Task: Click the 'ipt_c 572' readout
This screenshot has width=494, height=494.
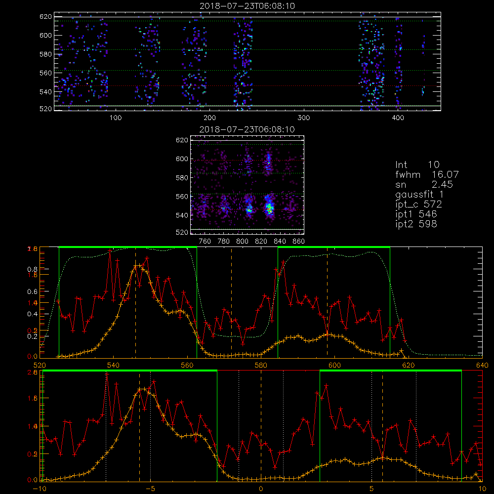Action: (419, 205)
